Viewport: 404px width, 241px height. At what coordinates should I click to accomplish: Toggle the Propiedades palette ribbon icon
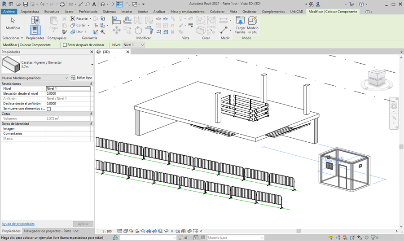pos(35,30)
